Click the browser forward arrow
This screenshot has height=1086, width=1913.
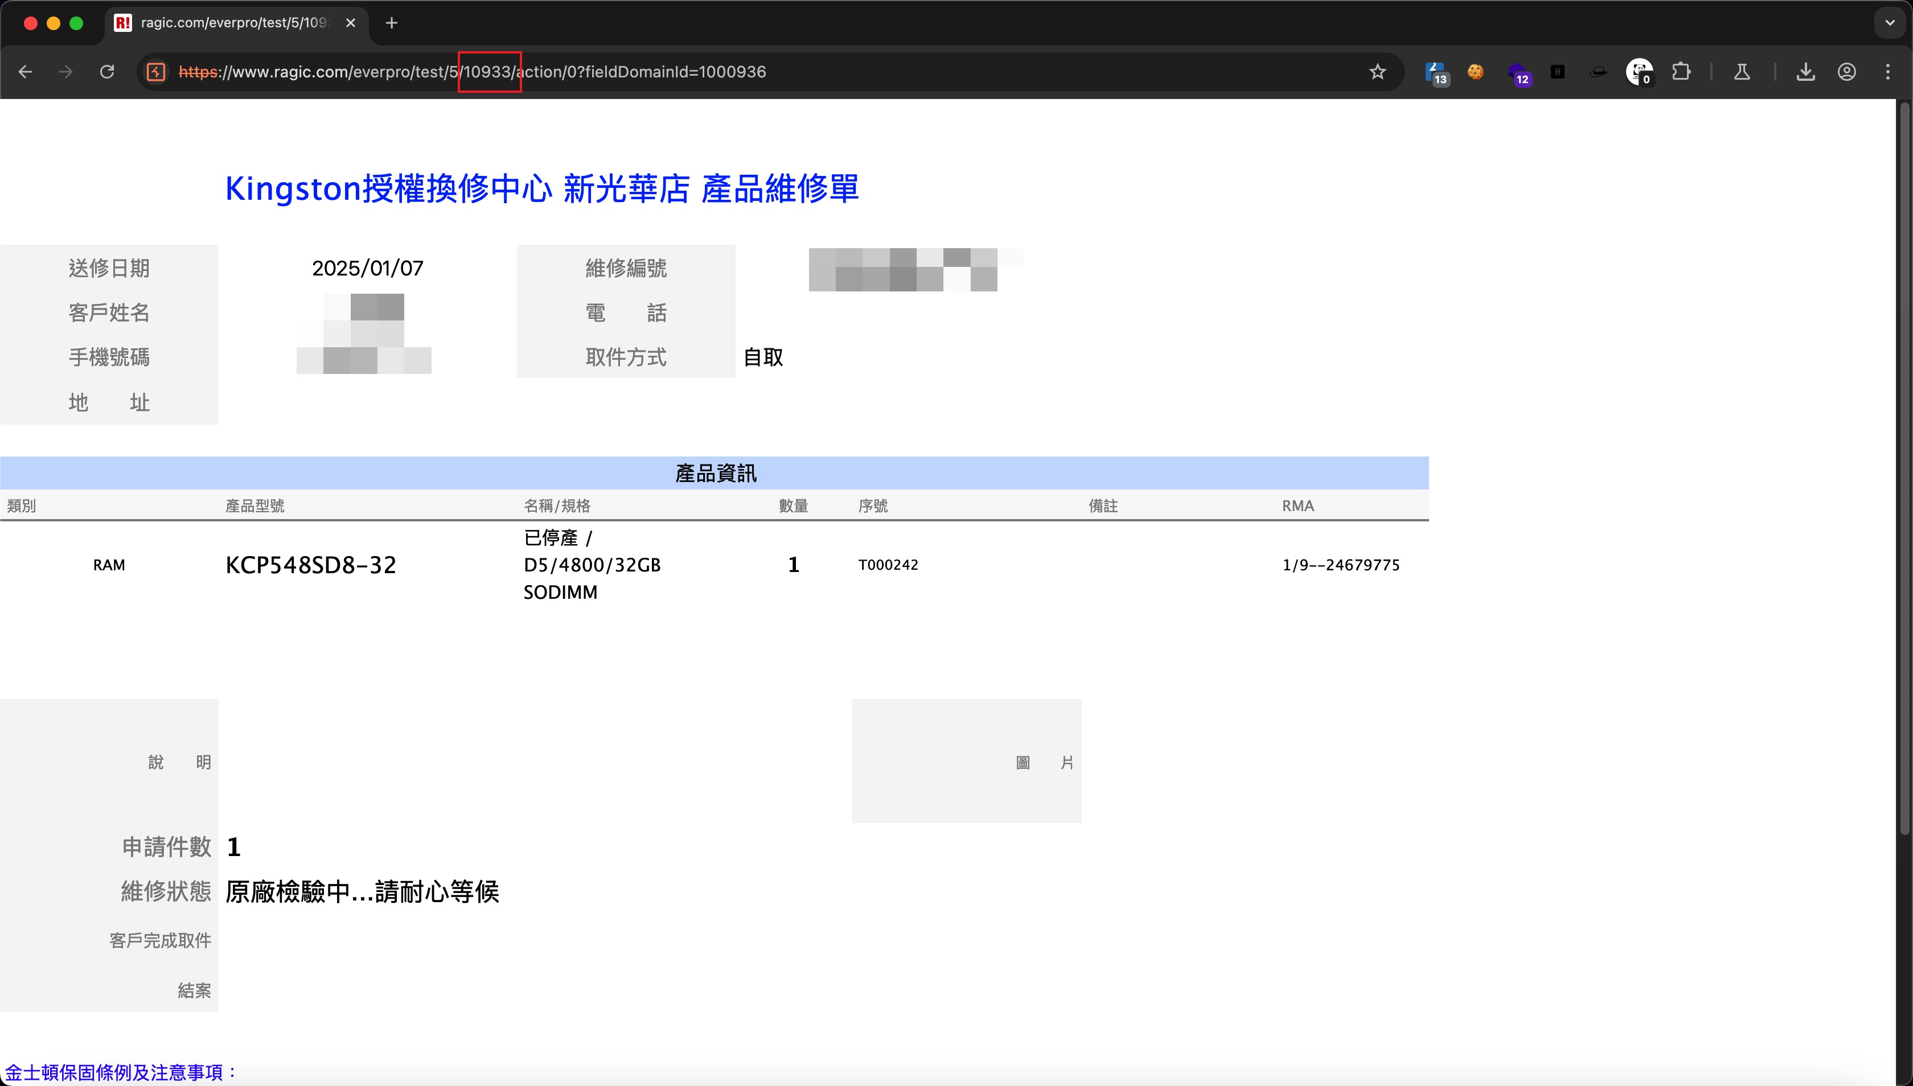point(65,72)
